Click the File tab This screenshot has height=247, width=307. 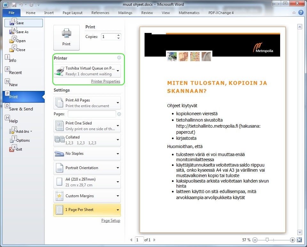[12, 13]
